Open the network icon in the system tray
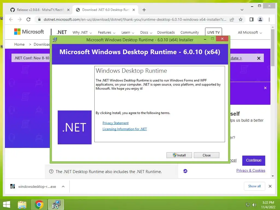This screenshot has height=210, width=280. point(248,205)
